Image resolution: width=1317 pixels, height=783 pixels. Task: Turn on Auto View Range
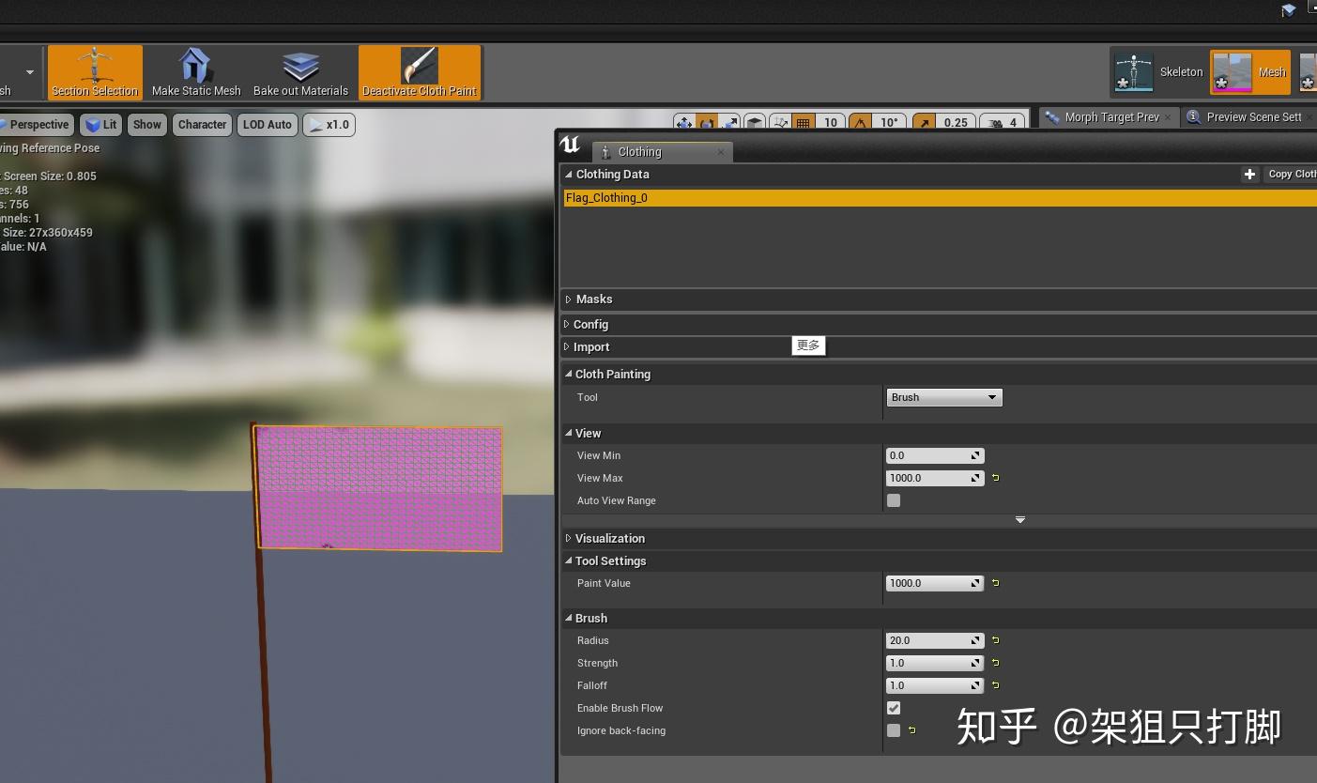pos(892,500)
